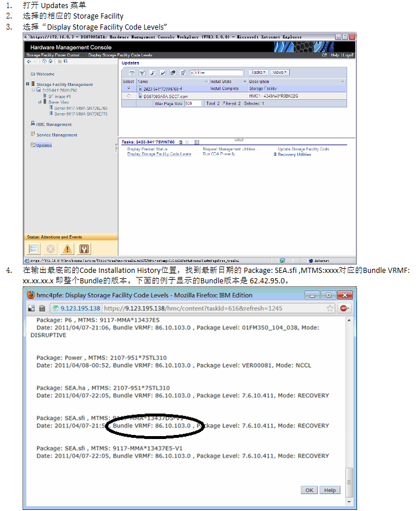Screen dimensions: 418x511
Task: Switch to Display Storage Facility Code Levels tab
Action: tap(120, 55)
